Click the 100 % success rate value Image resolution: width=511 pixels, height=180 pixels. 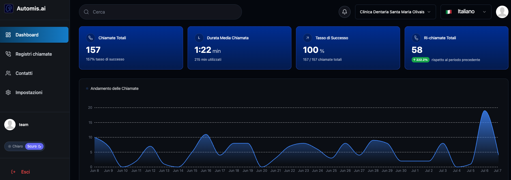tap(314, 50)
